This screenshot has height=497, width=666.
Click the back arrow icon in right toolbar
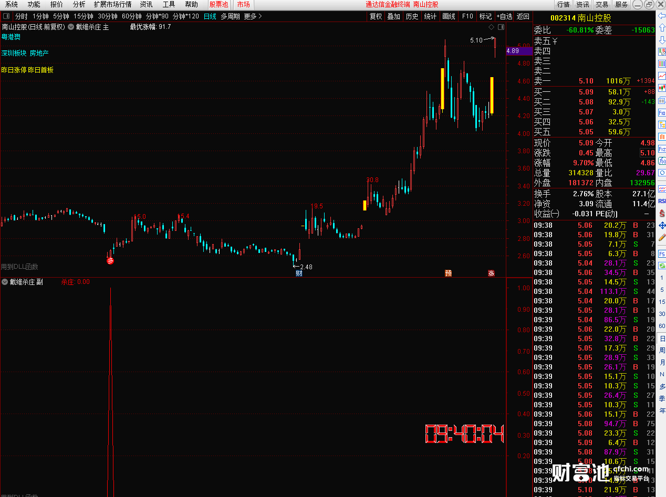(662, 16)
